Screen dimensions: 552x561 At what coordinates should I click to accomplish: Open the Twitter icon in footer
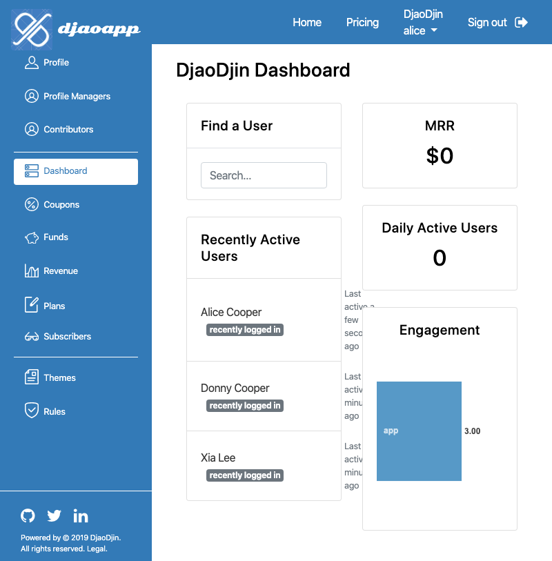click(x=54, y=515)
